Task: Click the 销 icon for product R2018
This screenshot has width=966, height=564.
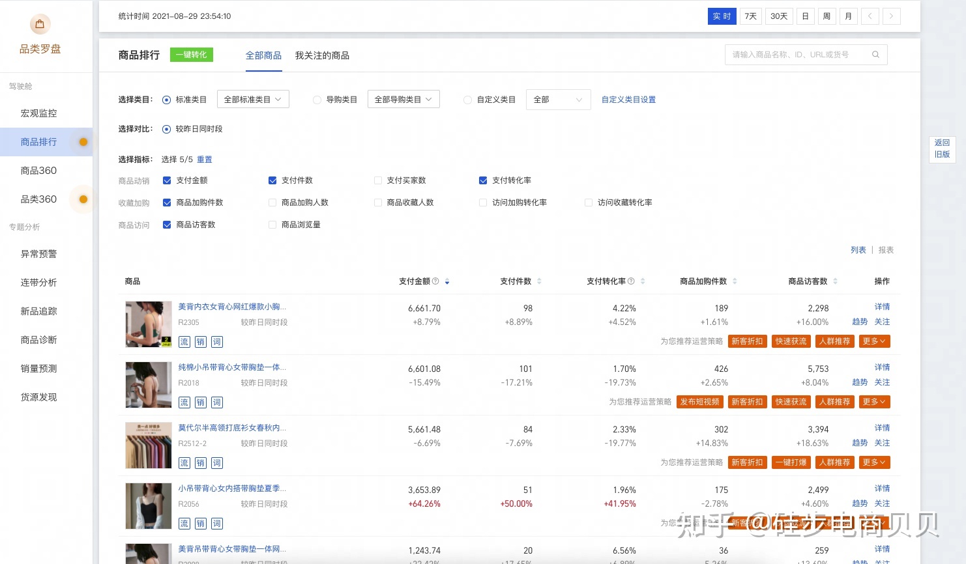Action: [201, 402]
